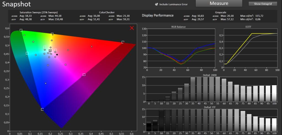Select the DeltaE 2000 bar at 100
Screen dimensions: 282x135
[274, 93]
